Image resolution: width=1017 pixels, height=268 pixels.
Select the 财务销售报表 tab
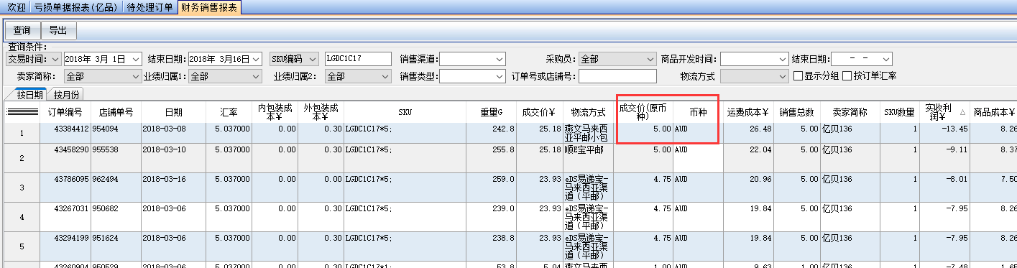tap(208, 7)
